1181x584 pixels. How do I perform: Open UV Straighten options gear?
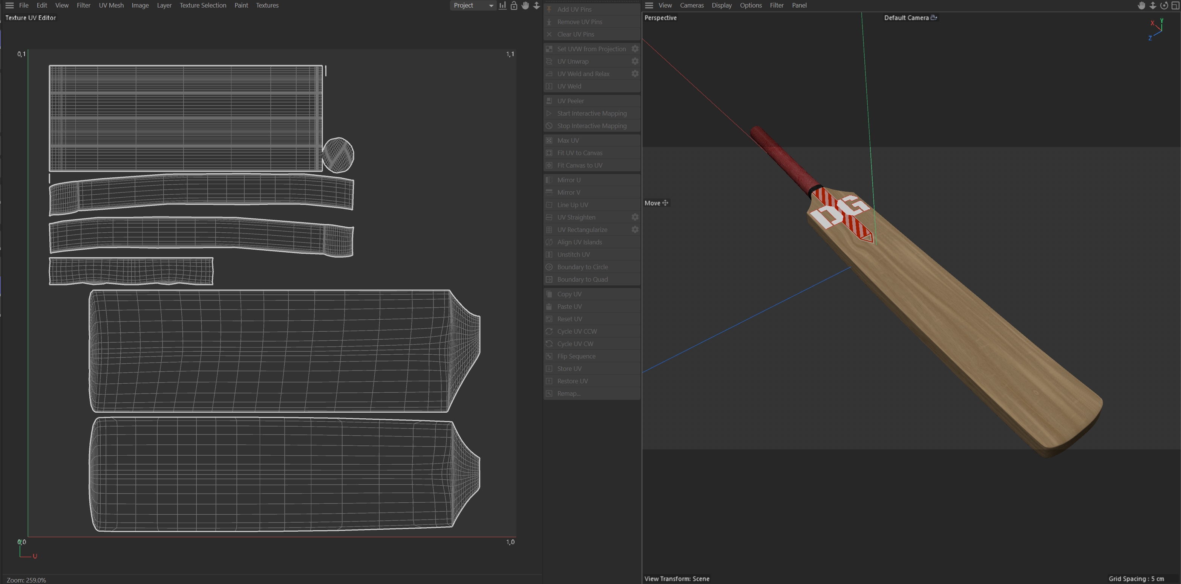tap(635, 217)
